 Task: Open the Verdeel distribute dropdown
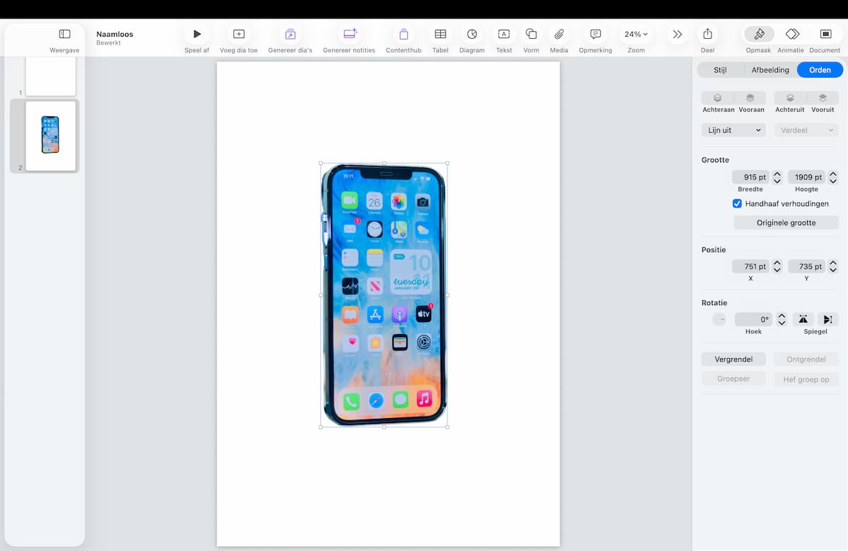pyautogui.click(x=806, y=130)
